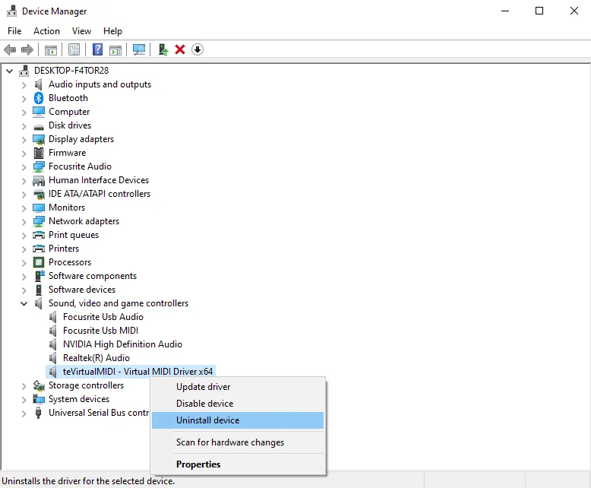Expand the Network adapters category

(x=24, y=221)
